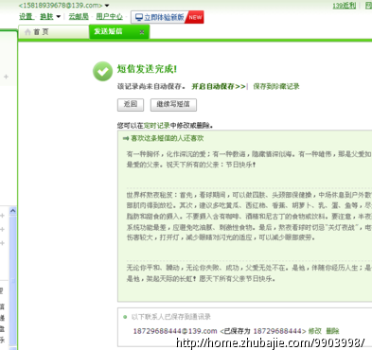Open the 定时记录 link
Screen dimensions: 372x350
coord(157,126)
